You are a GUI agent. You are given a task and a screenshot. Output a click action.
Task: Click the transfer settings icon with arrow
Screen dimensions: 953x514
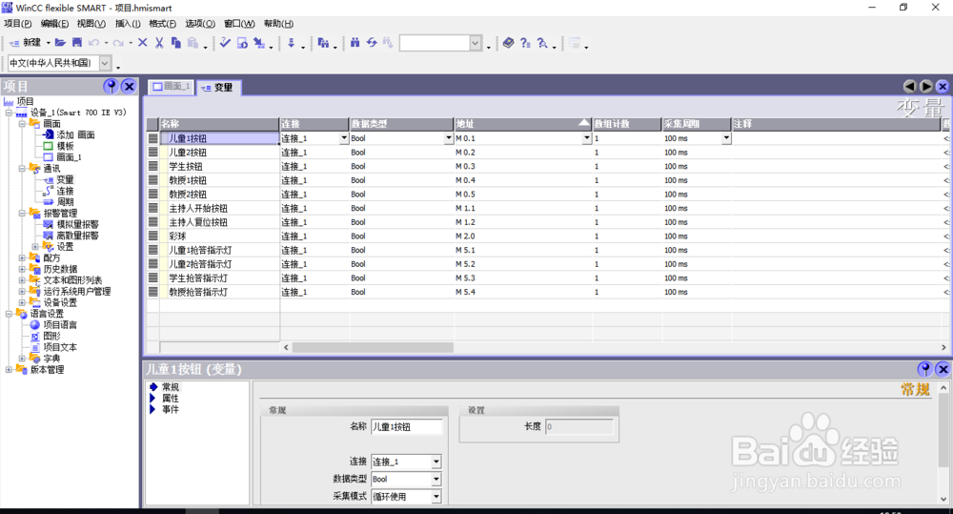259,43
